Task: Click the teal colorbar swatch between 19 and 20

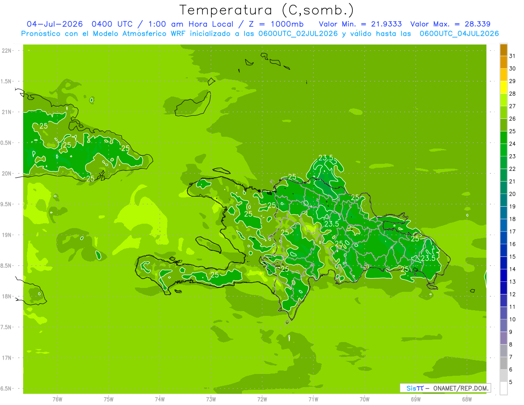Action: click(x=503, y=201)
